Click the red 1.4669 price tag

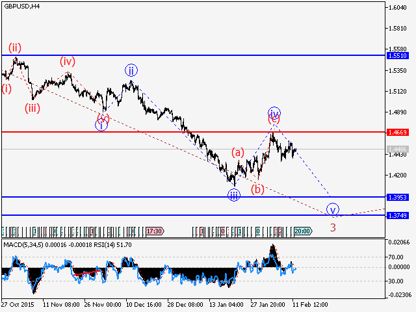pyautogui.click(x=397, y=132)
